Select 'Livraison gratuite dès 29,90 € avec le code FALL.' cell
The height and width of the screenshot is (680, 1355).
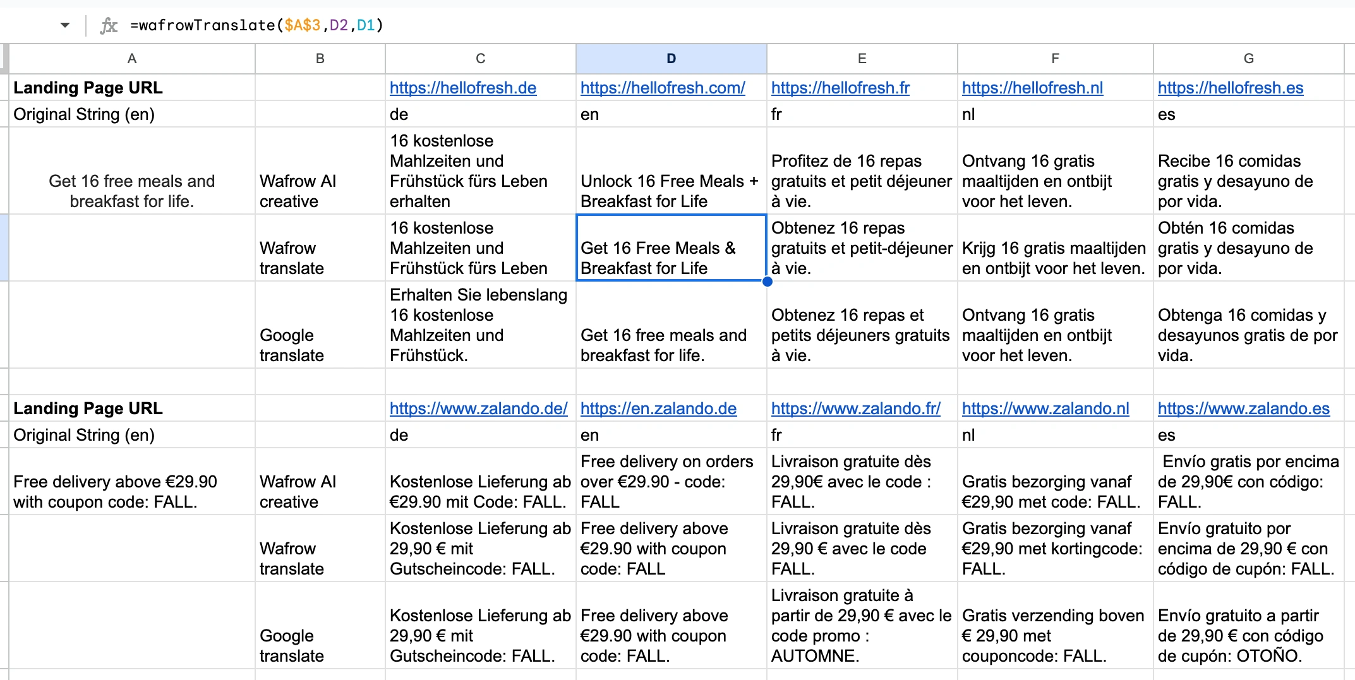coord(862,548)
